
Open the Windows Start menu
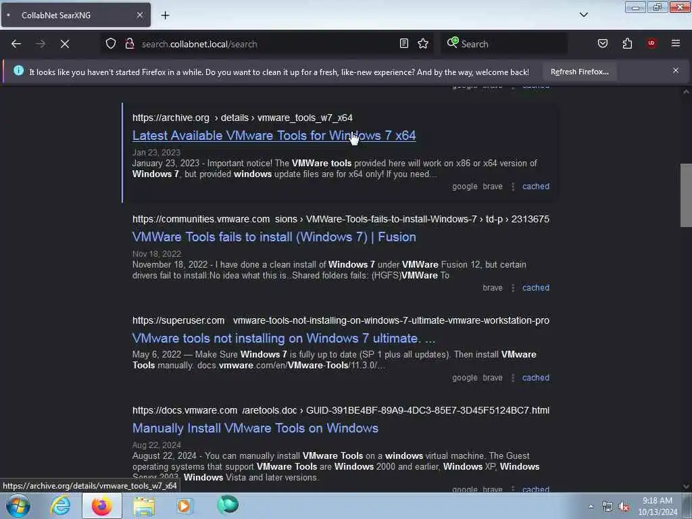[x=18, y=505]
